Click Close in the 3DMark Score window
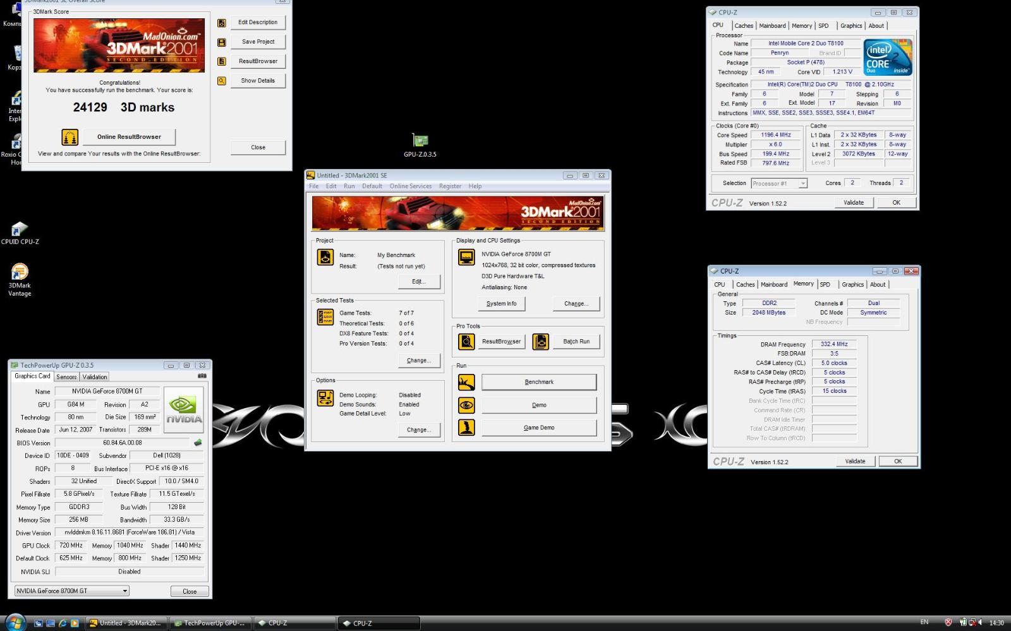Screen dimensions: 1011x631 [258, 148]
